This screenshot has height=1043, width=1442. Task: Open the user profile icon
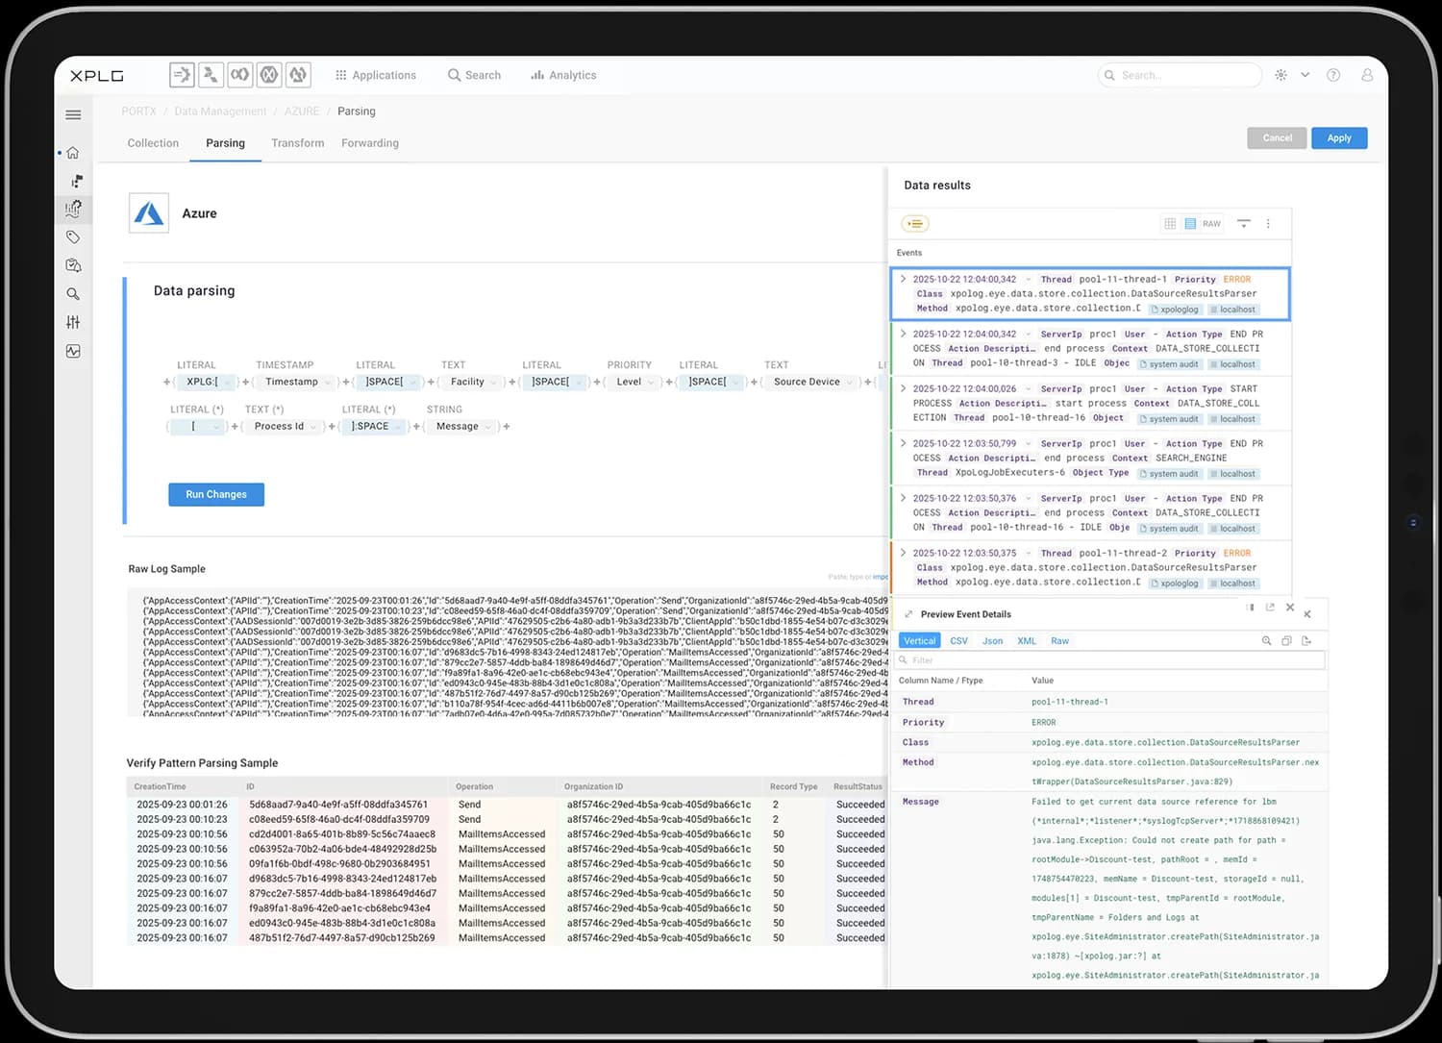pyautogui.click(x=1367, y=75)
